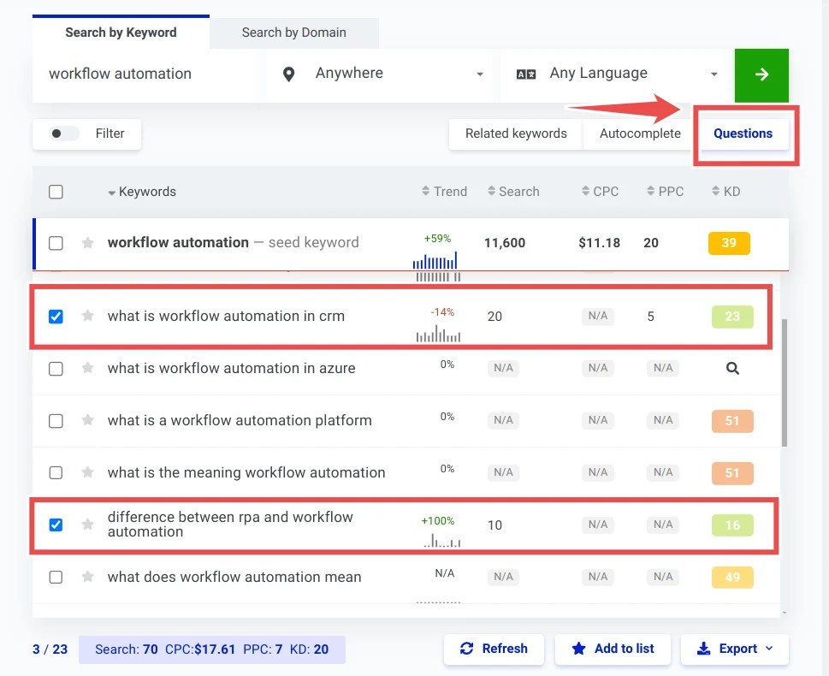Click the trend chart in rpa row
Image resolution: width=829 pixels, height=676 pixels.
[442, 541]
